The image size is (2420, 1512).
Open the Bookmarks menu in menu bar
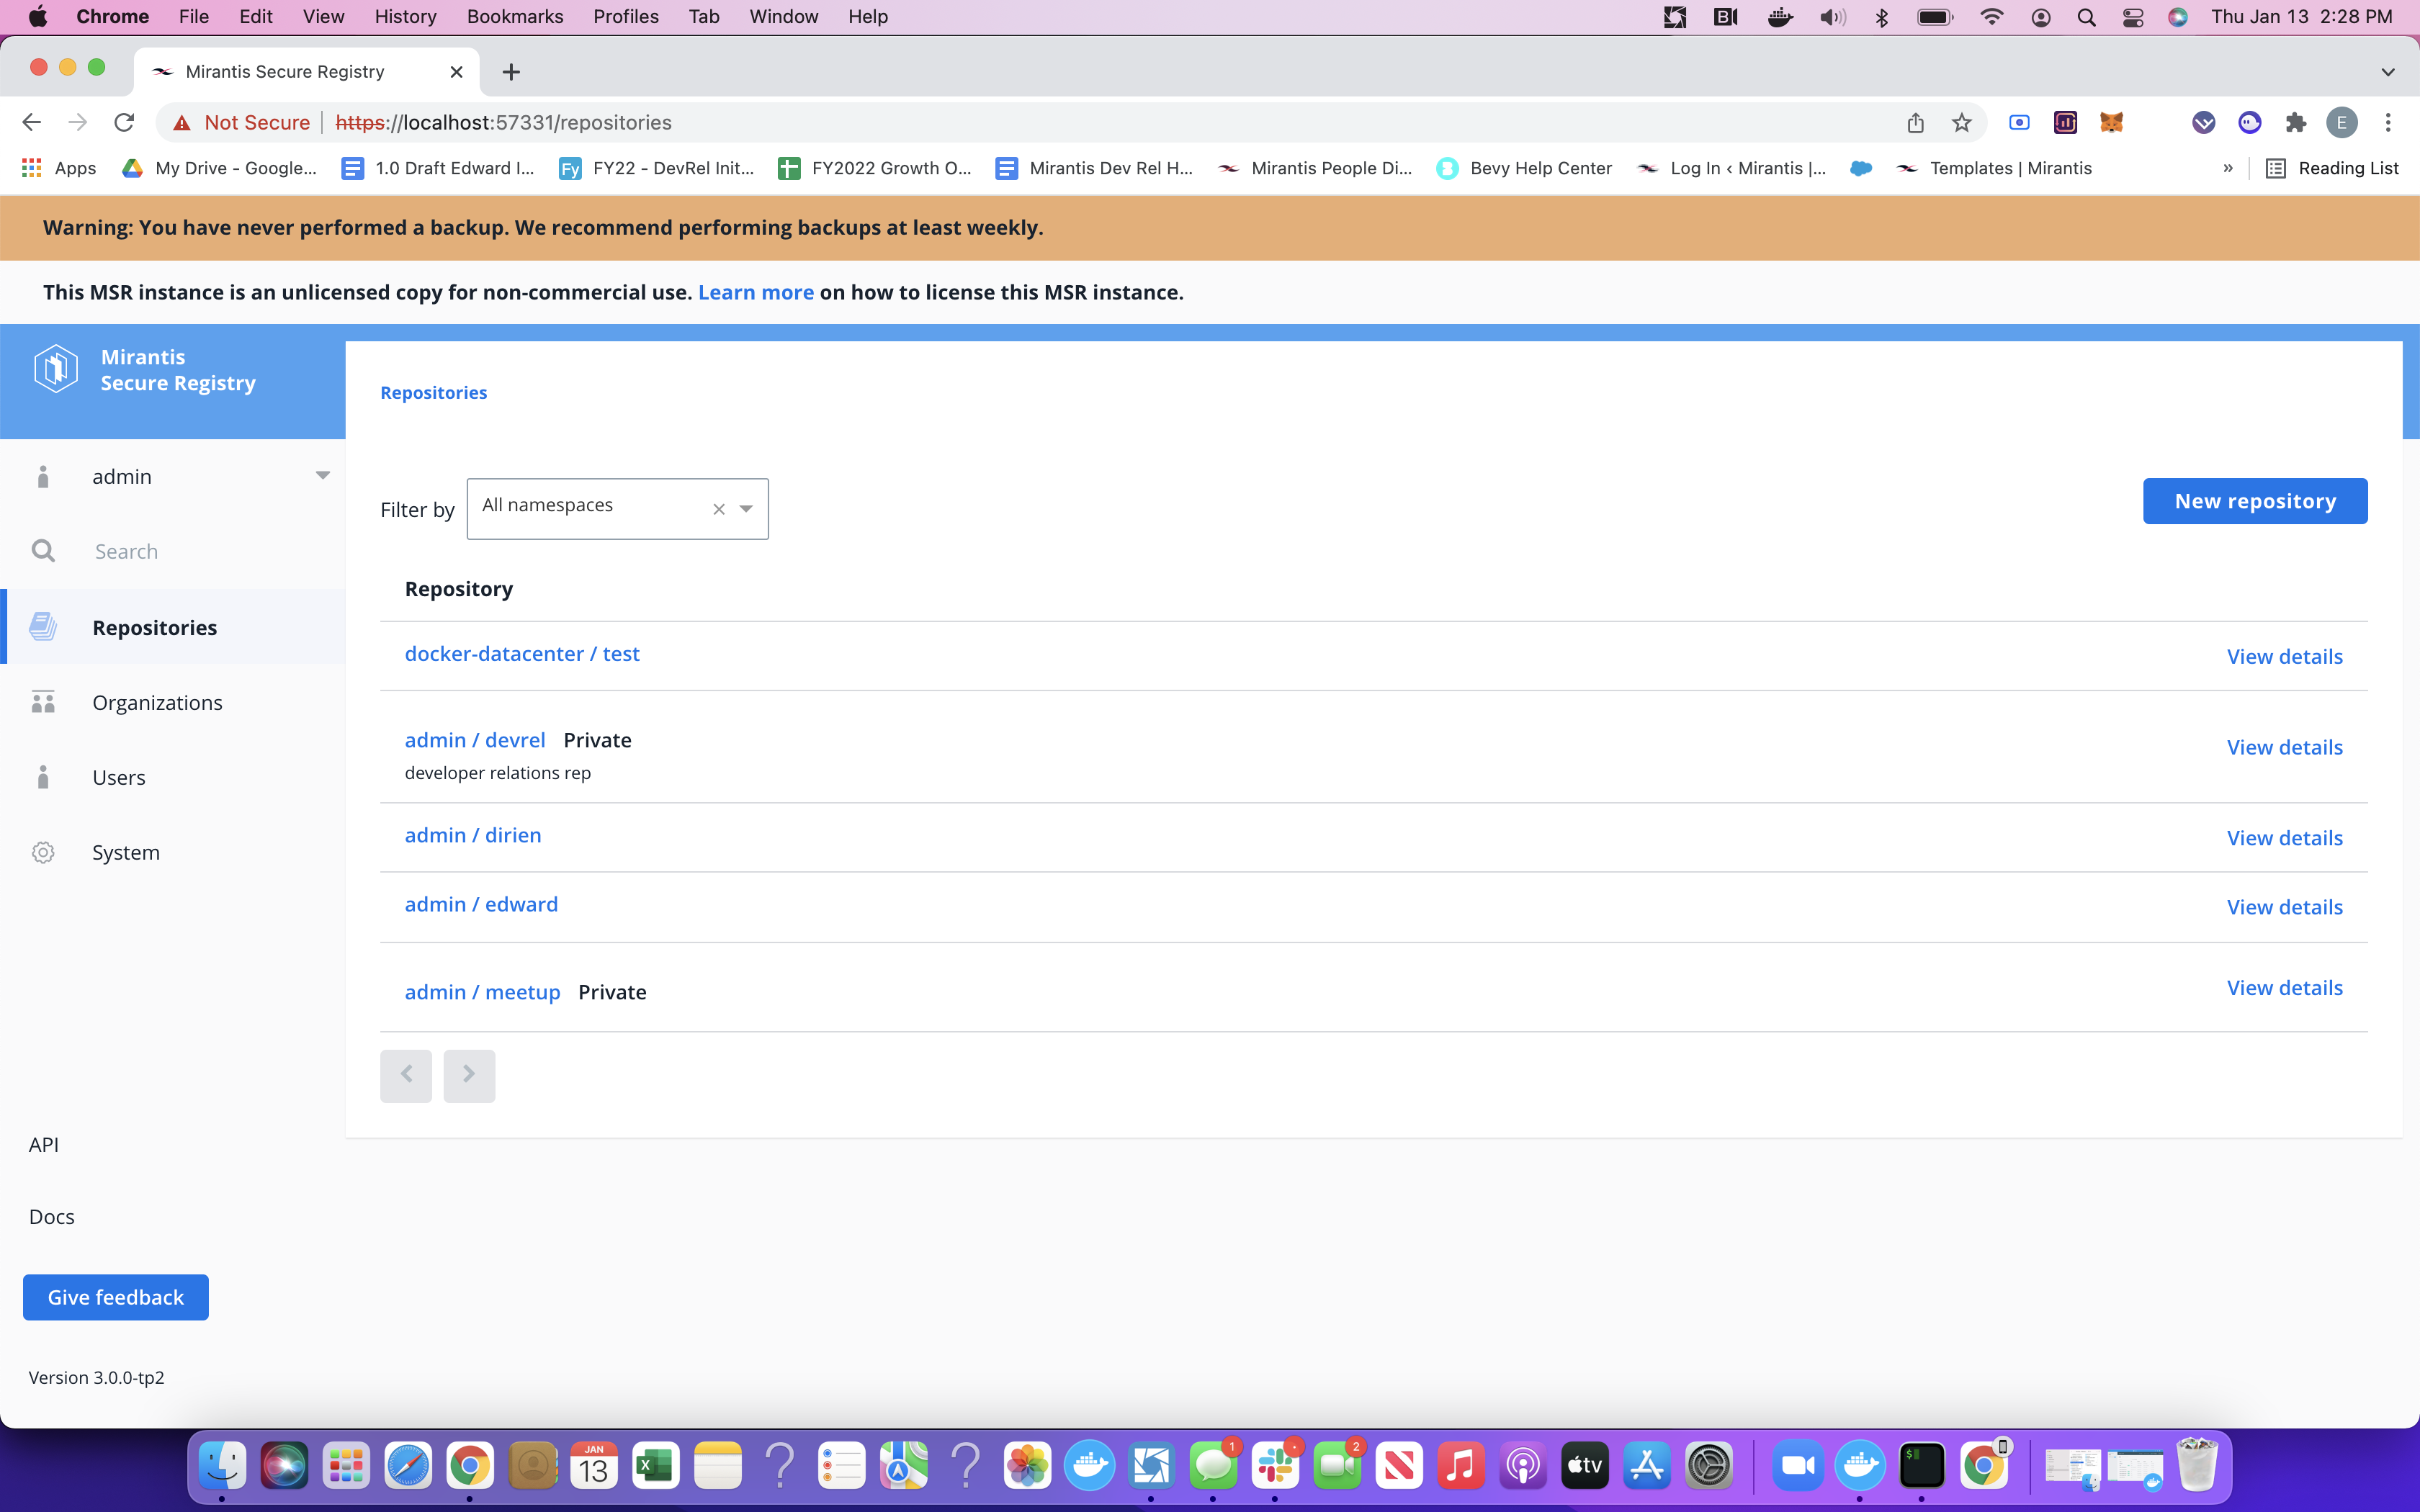pyautogui.click(x=514, y=16)
